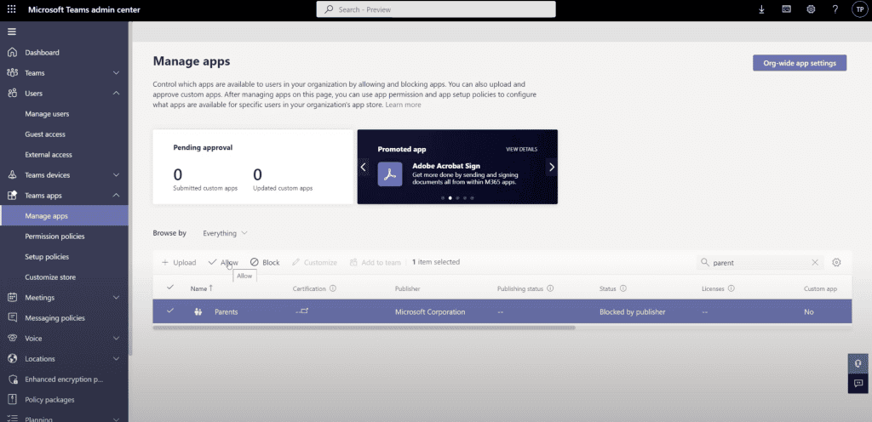Click the Dashboard home icon
This screenshot has width=872, height=422.
point(12,52)
